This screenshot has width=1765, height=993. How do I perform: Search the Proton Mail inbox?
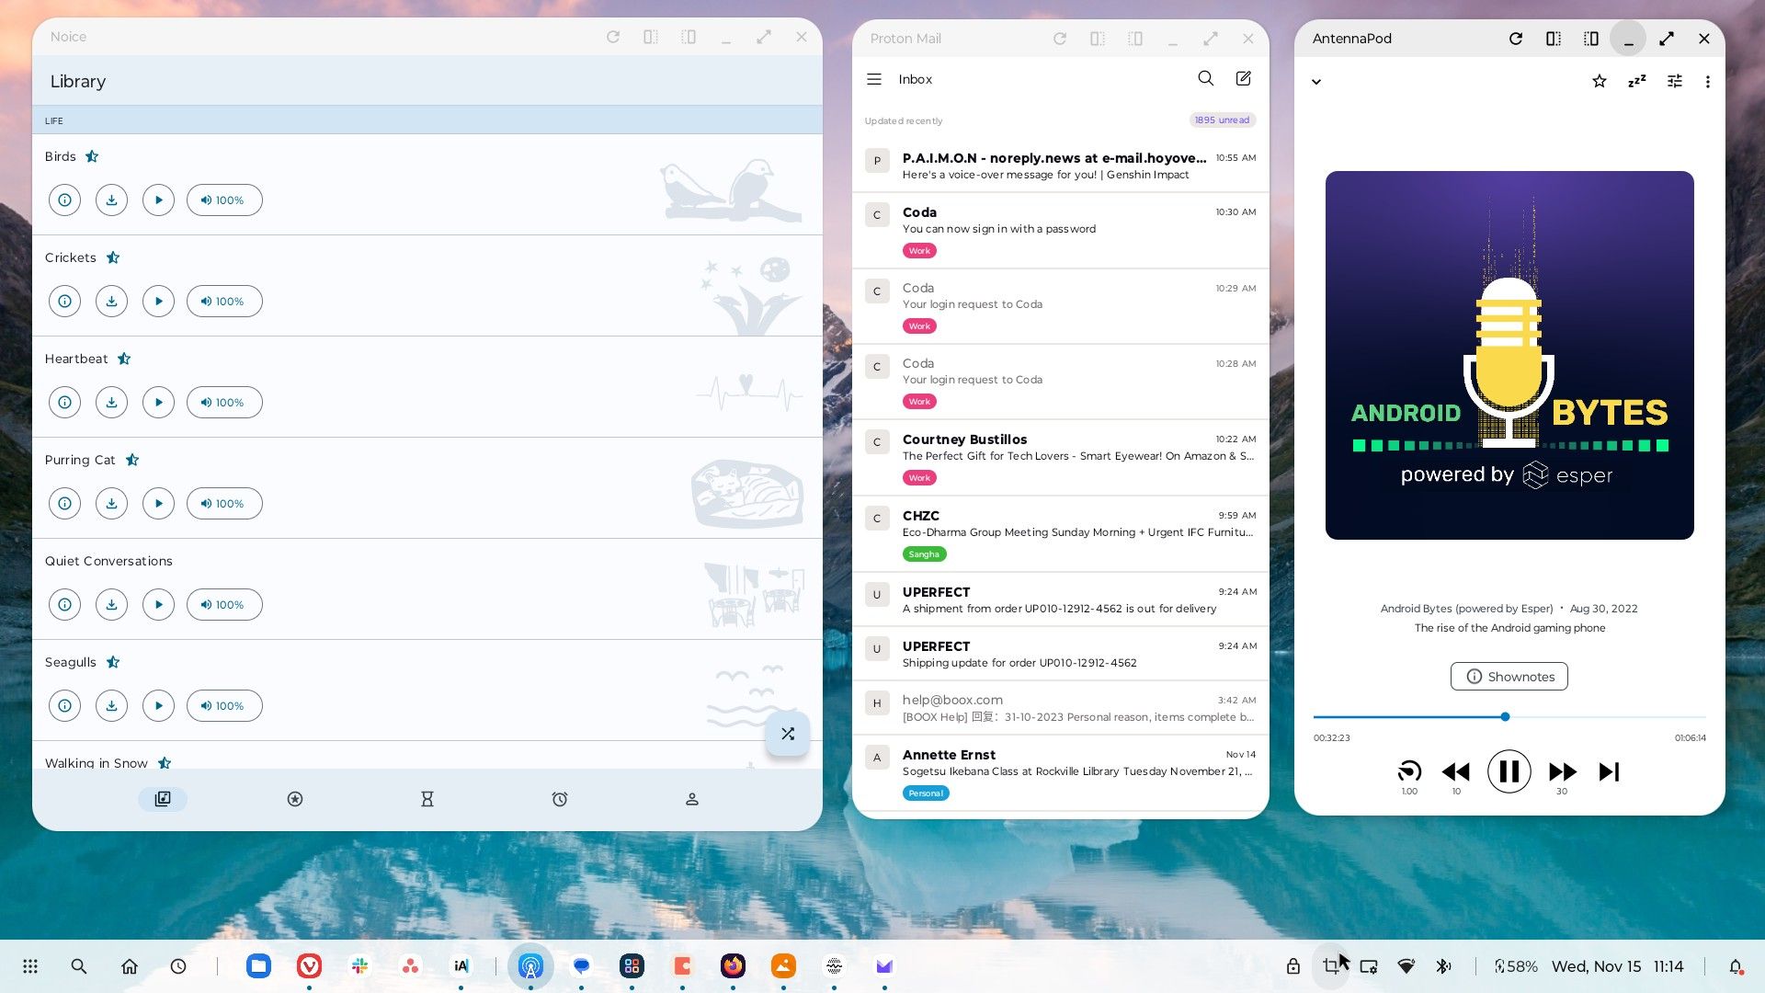click(x=1205, y=79)
